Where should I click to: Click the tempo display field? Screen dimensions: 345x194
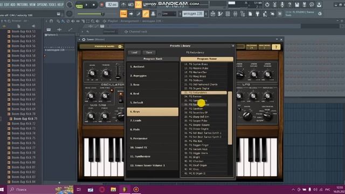(x=112, y=5)
